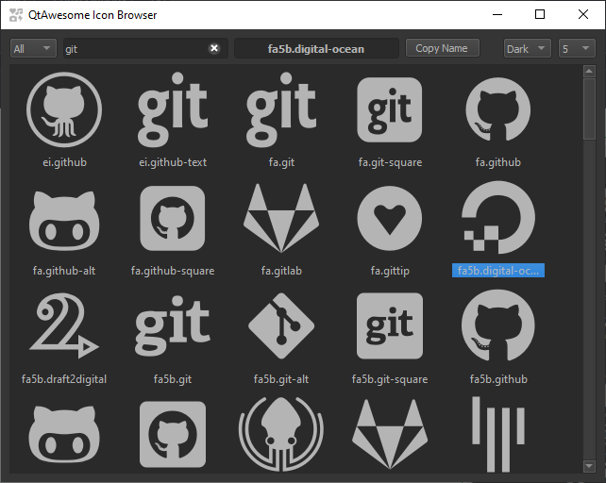The image size is (606, 483).
Task: Choose the Gitter vertical bars icon
Action: 498,434
